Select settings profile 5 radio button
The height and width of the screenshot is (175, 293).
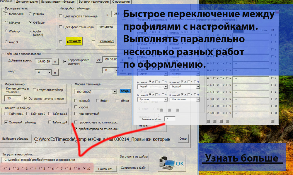tap(40, 168)
